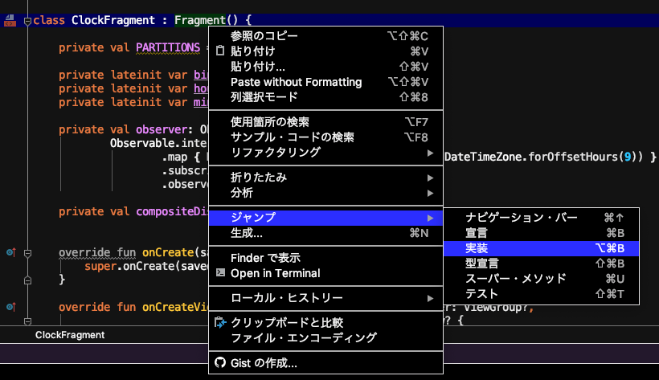Click the number 9 argument in code
The height and width of the screenshot is (380, 659).
pos(628,157)
